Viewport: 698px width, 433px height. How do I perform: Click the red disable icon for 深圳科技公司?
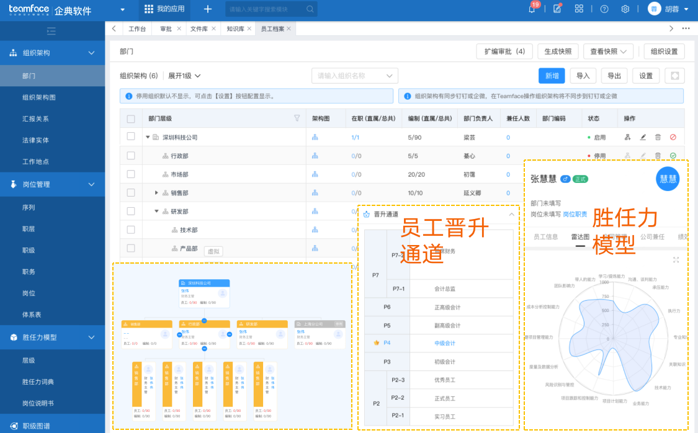tap(673, 137)
